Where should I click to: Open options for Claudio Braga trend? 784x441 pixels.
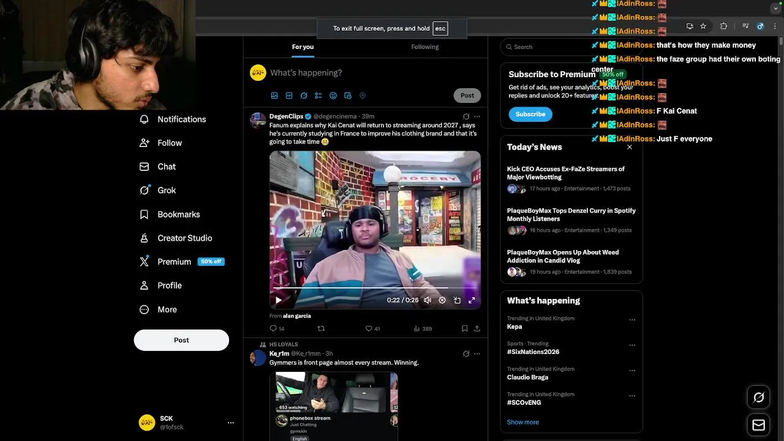[x=632, y=371]
